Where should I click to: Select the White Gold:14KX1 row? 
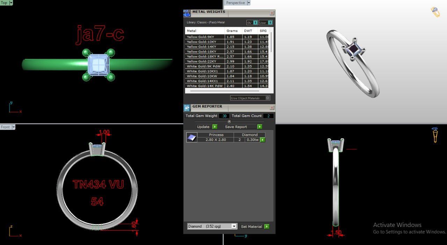[227, 81]
